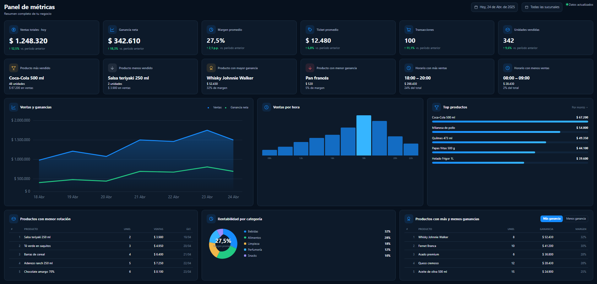Click the Rentabilidad donut chart
This screenshot has width=597, height=284.
(223, 244)
